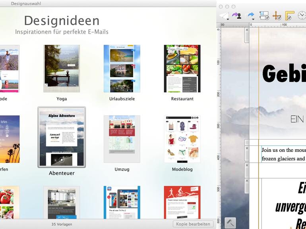Toggle the yellow ruler display icon

[290, 15]
